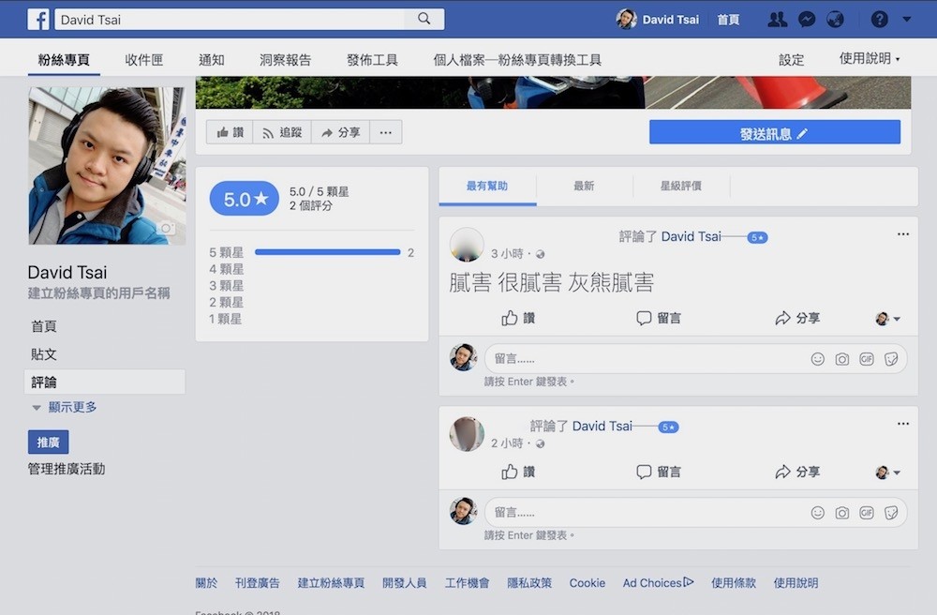Insert emoji in second review comment box

(x=817, y=513)
